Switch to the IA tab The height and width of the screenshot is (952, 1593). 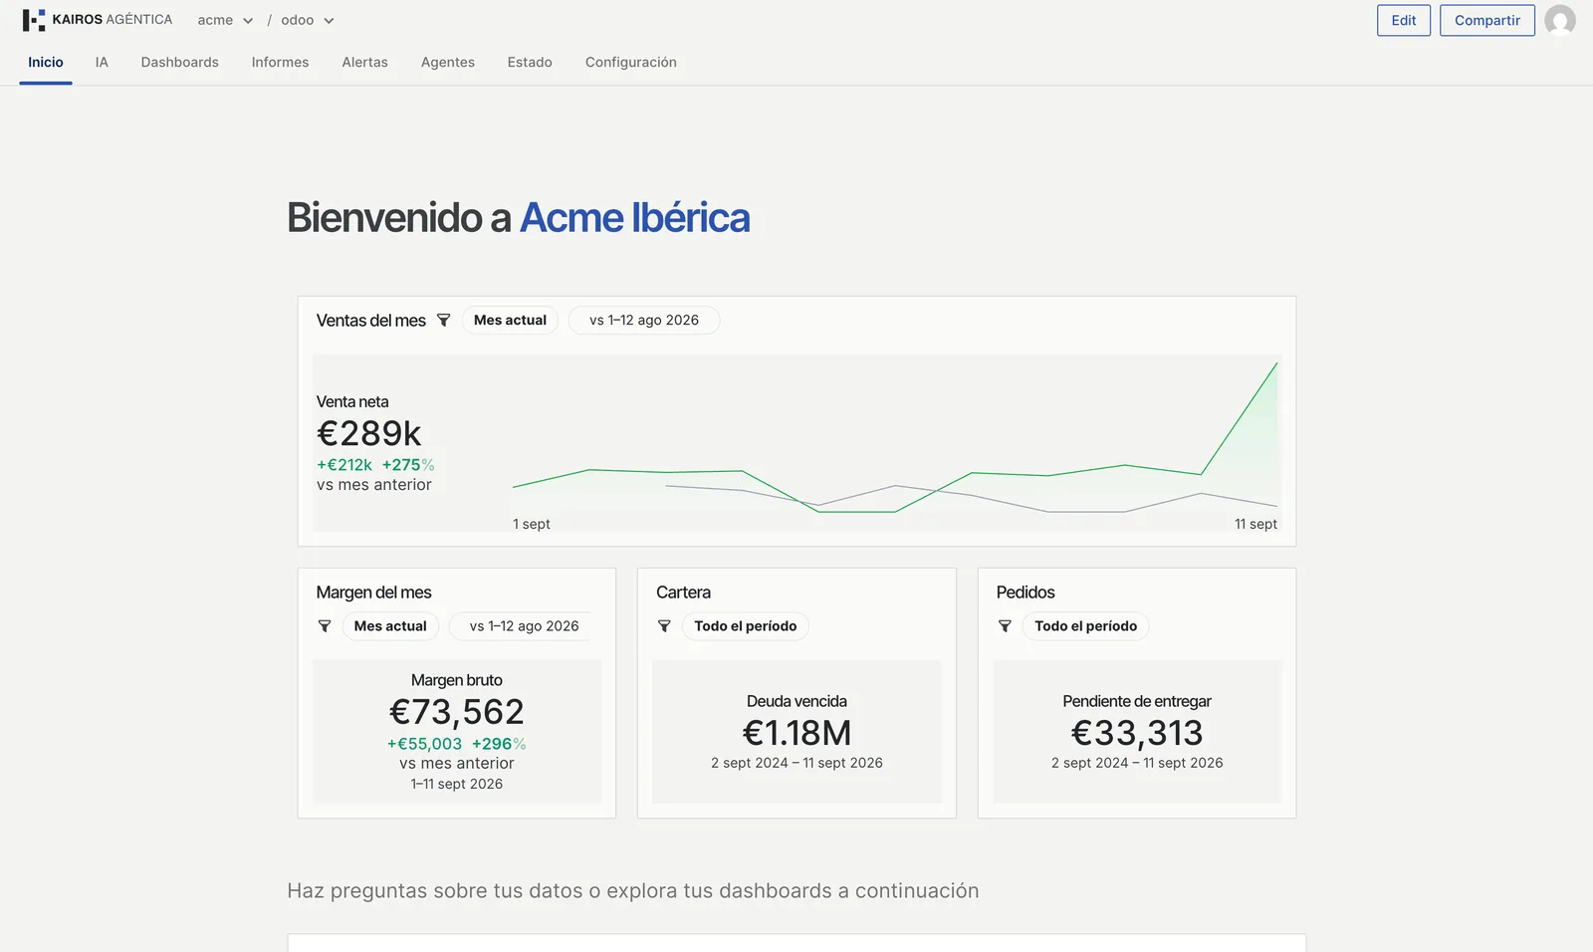(x=102, y=63)
